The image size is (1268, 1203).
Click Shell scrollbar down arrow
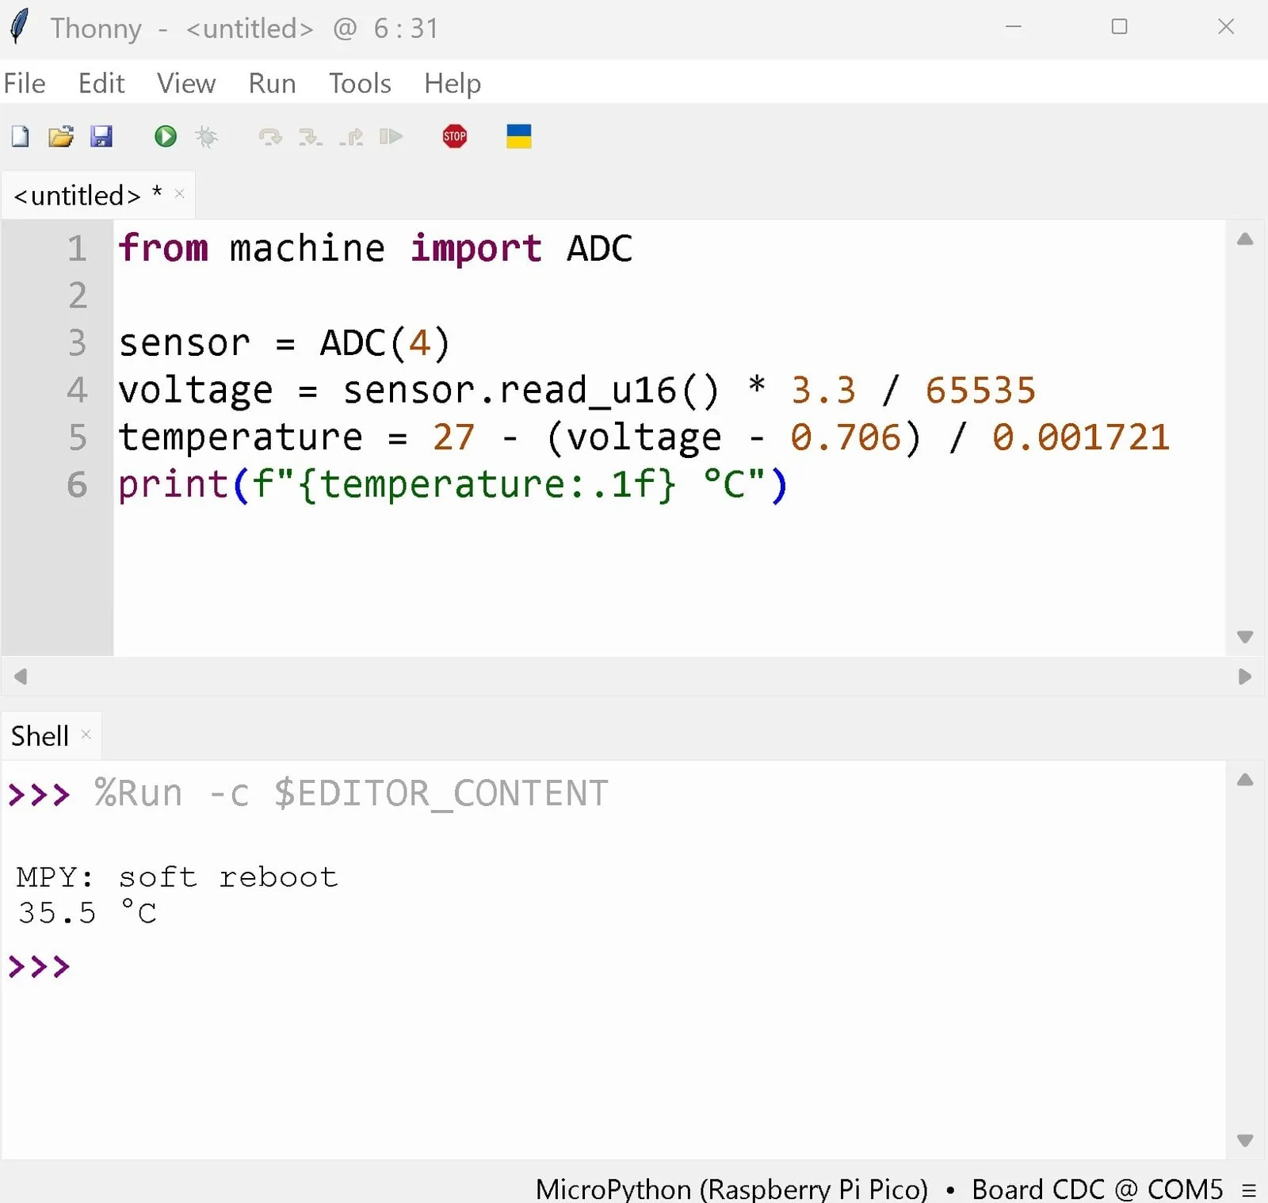click(x=1245, y=1140)
